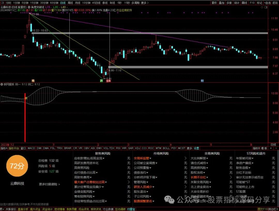
Task: Click the 榜 marker under the chart
Action: 33,81
